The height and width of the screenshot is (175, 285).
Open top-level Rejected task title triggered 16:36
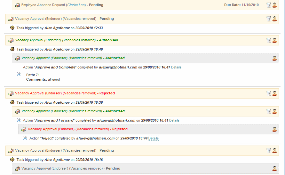coord(65,93)
